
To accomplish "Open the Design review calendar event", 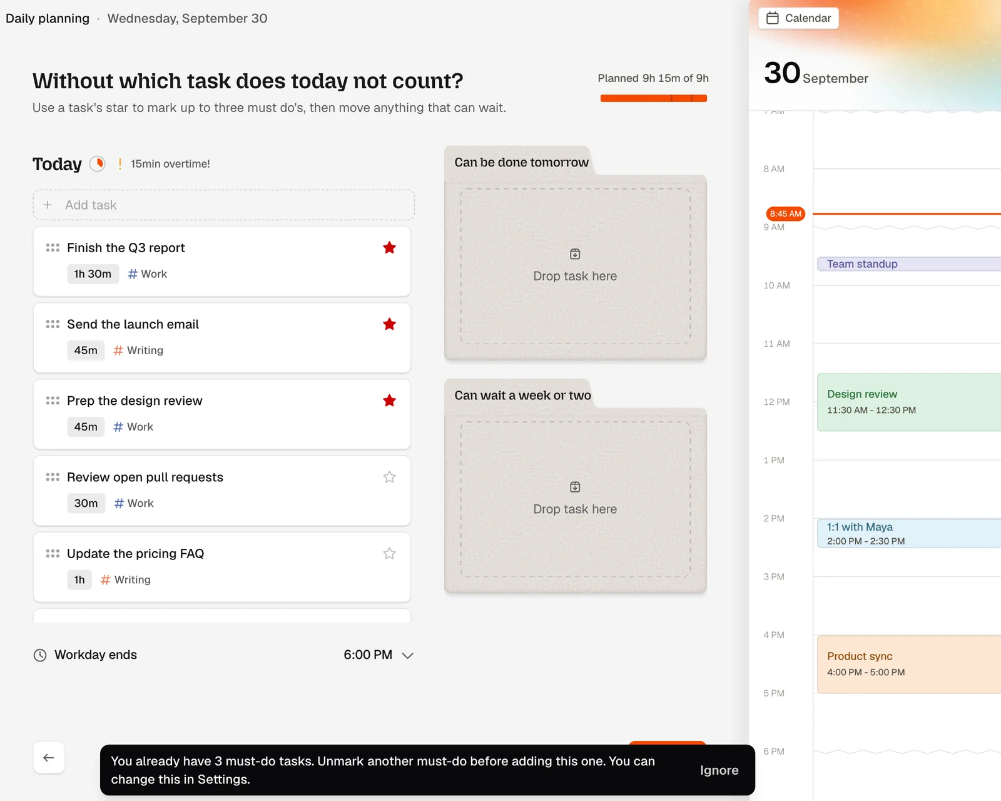I will (909, 402).
